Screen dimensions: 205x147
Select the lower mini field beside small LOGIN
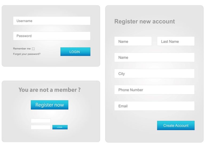pos(41,127)
